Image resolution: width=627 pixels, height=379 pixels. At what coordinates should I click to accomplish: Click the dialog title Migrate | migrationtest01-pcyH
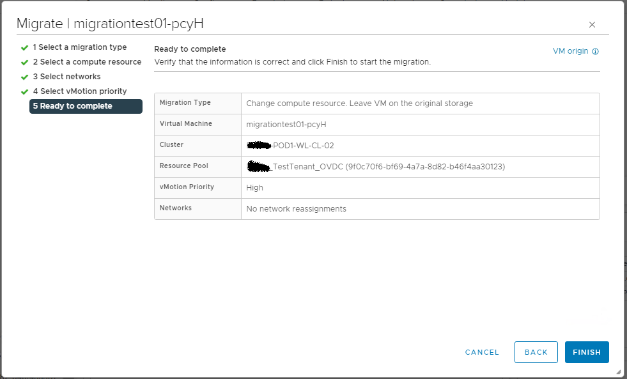pyautogui.click(x=110, y=24)
